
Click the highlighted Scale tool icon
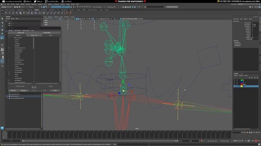2,38
